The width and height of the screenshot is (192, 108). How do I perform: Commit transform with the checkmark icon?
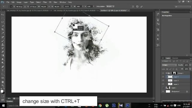[141, 7]
